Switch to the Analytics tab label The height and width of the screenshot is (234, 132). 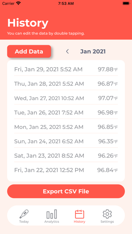pyautogui.click(x=52, y=222)
